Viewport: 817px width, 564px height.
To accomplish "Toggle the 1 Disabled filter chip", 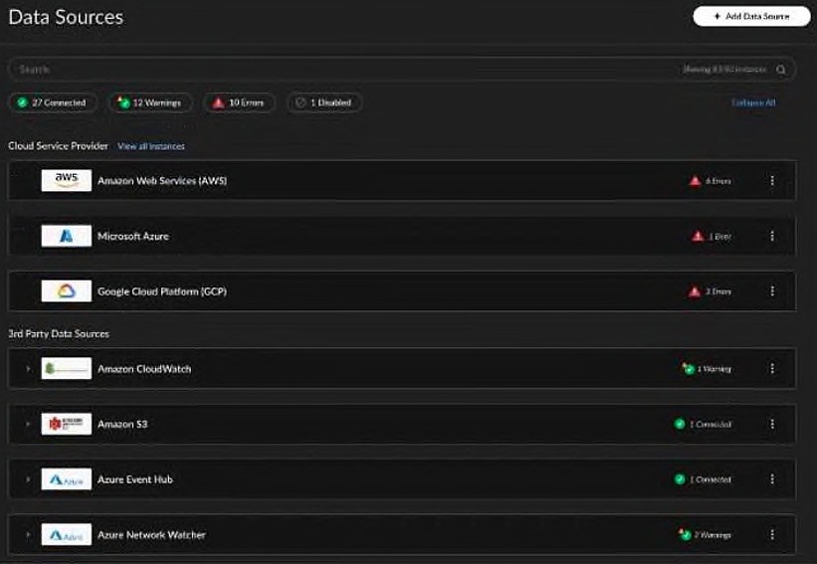I will [x=324, y=102].
